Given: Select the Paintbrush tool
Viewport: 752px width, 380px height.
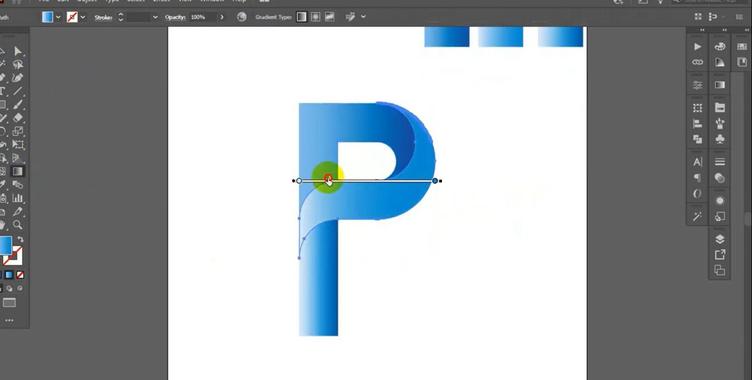Looking at the screenshot, I should (x=18, y=105).
